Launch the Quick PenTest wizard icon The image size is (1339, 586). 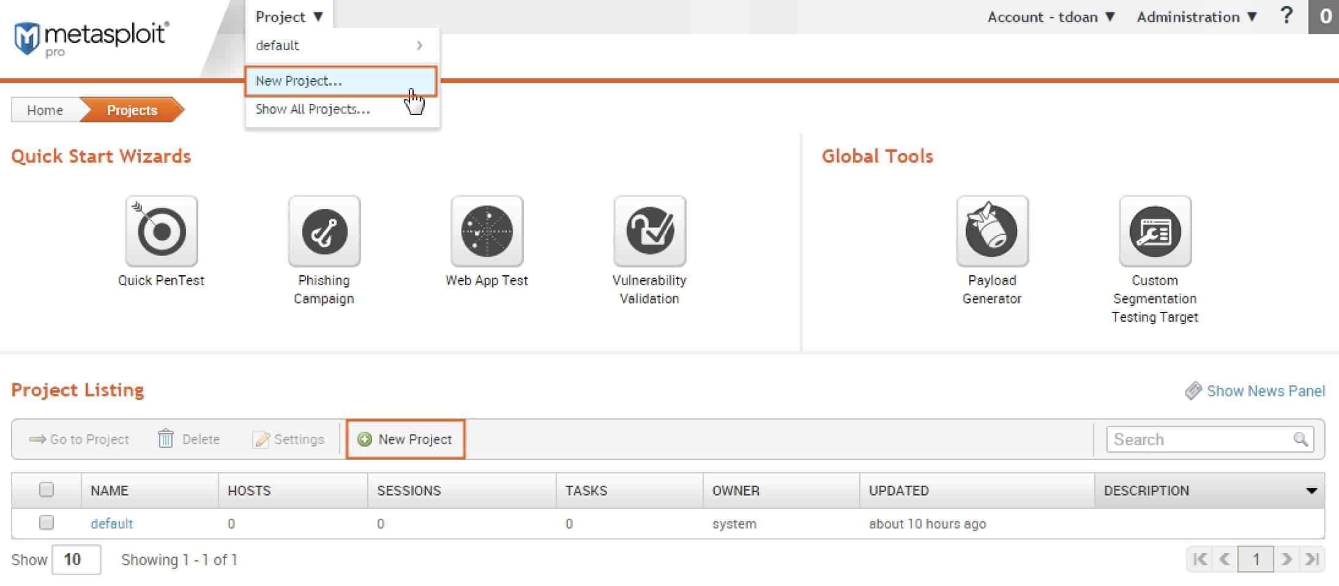click(x=162, y=231)
